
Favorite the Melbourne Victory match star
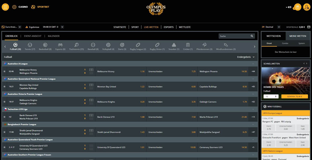click(x=4, y=72)
